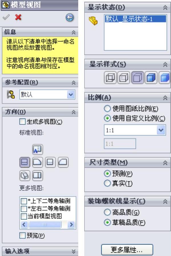Select the isometric standard view icon
Viewport: 171px width, 256px height.
pyautogui.click(x=25, y=175)
